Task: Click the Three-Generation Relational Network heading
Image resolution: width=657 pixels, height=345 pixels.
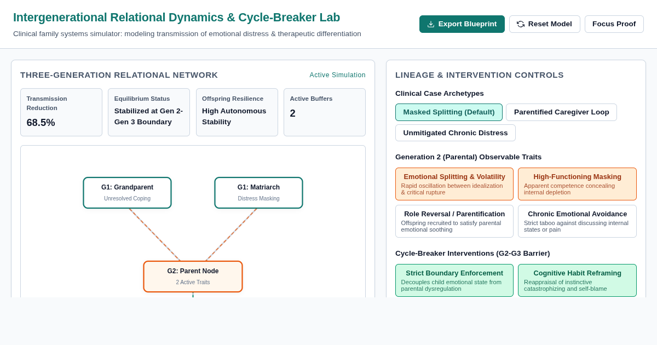Action: point(119,75)
